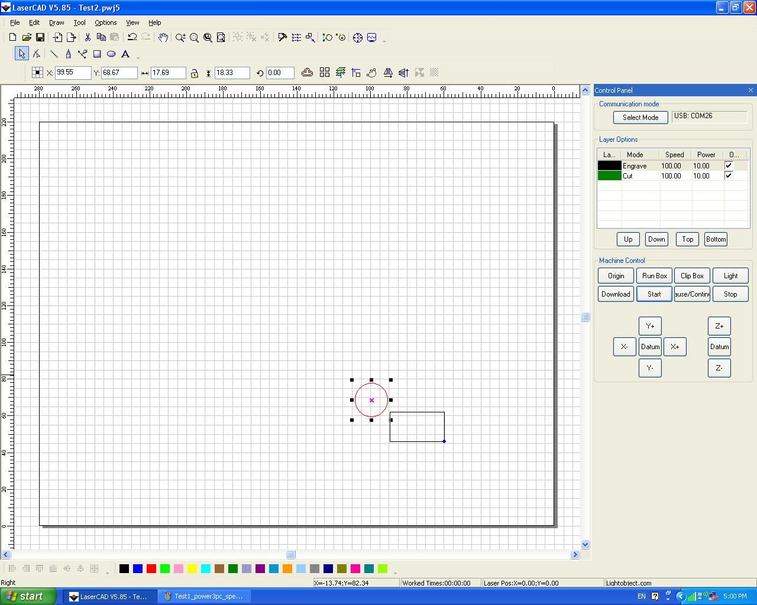Click the Save file icon
This screenshot has height=605, width=757.
point(40,37)
